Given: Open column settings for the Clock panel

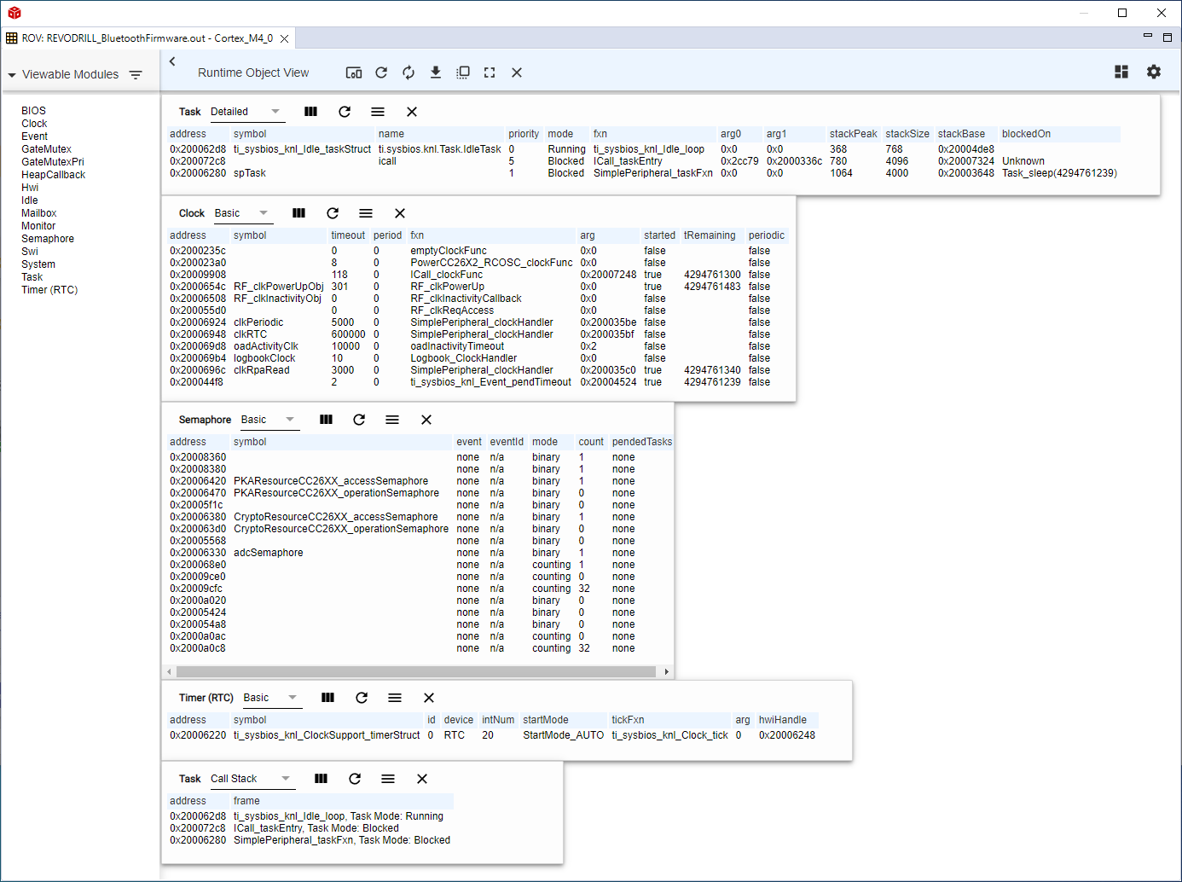Looking at the screenshot, I should coord(298,213).
